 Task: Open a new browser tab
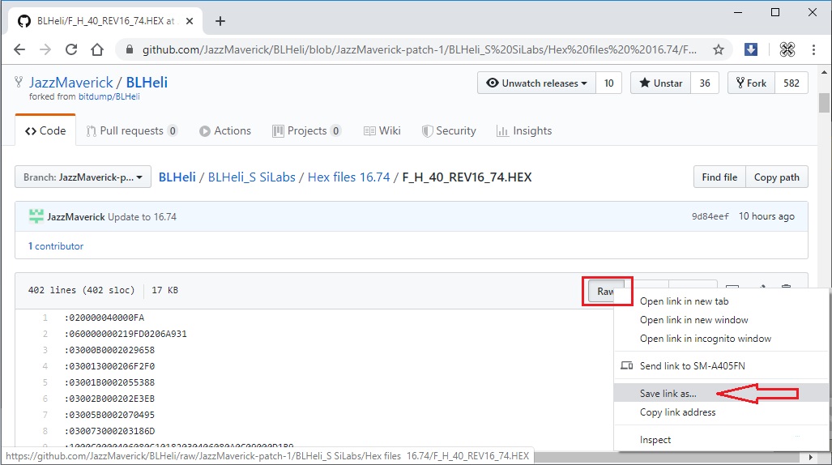tap(220, 21)
